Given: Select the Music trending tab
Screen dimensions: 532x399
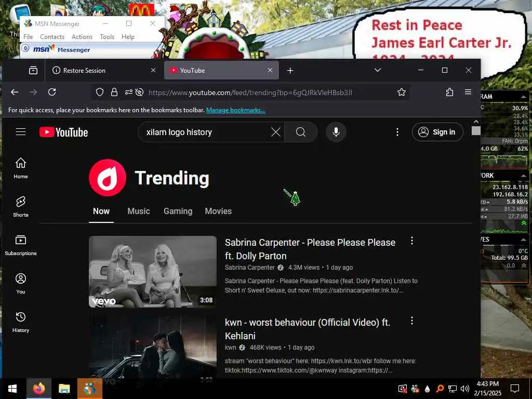Looking at the screenshot, I should 138,211.
